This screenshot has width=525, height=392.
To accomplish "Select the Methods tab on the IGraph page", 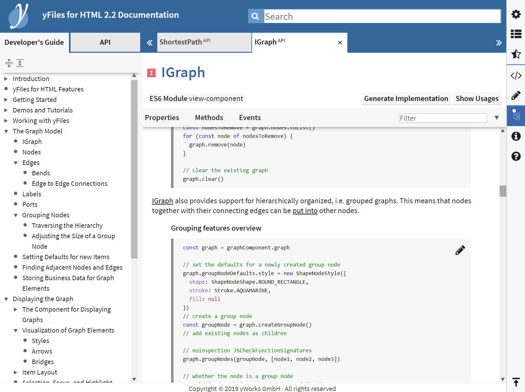I will coord(209,117).
